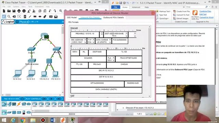Click the DATA (VARIABLE LENGTH) Ethernet stepper arrows
The height and width of the screenshot is (123, 219).
pyautogui.click(x=110, y=41)
